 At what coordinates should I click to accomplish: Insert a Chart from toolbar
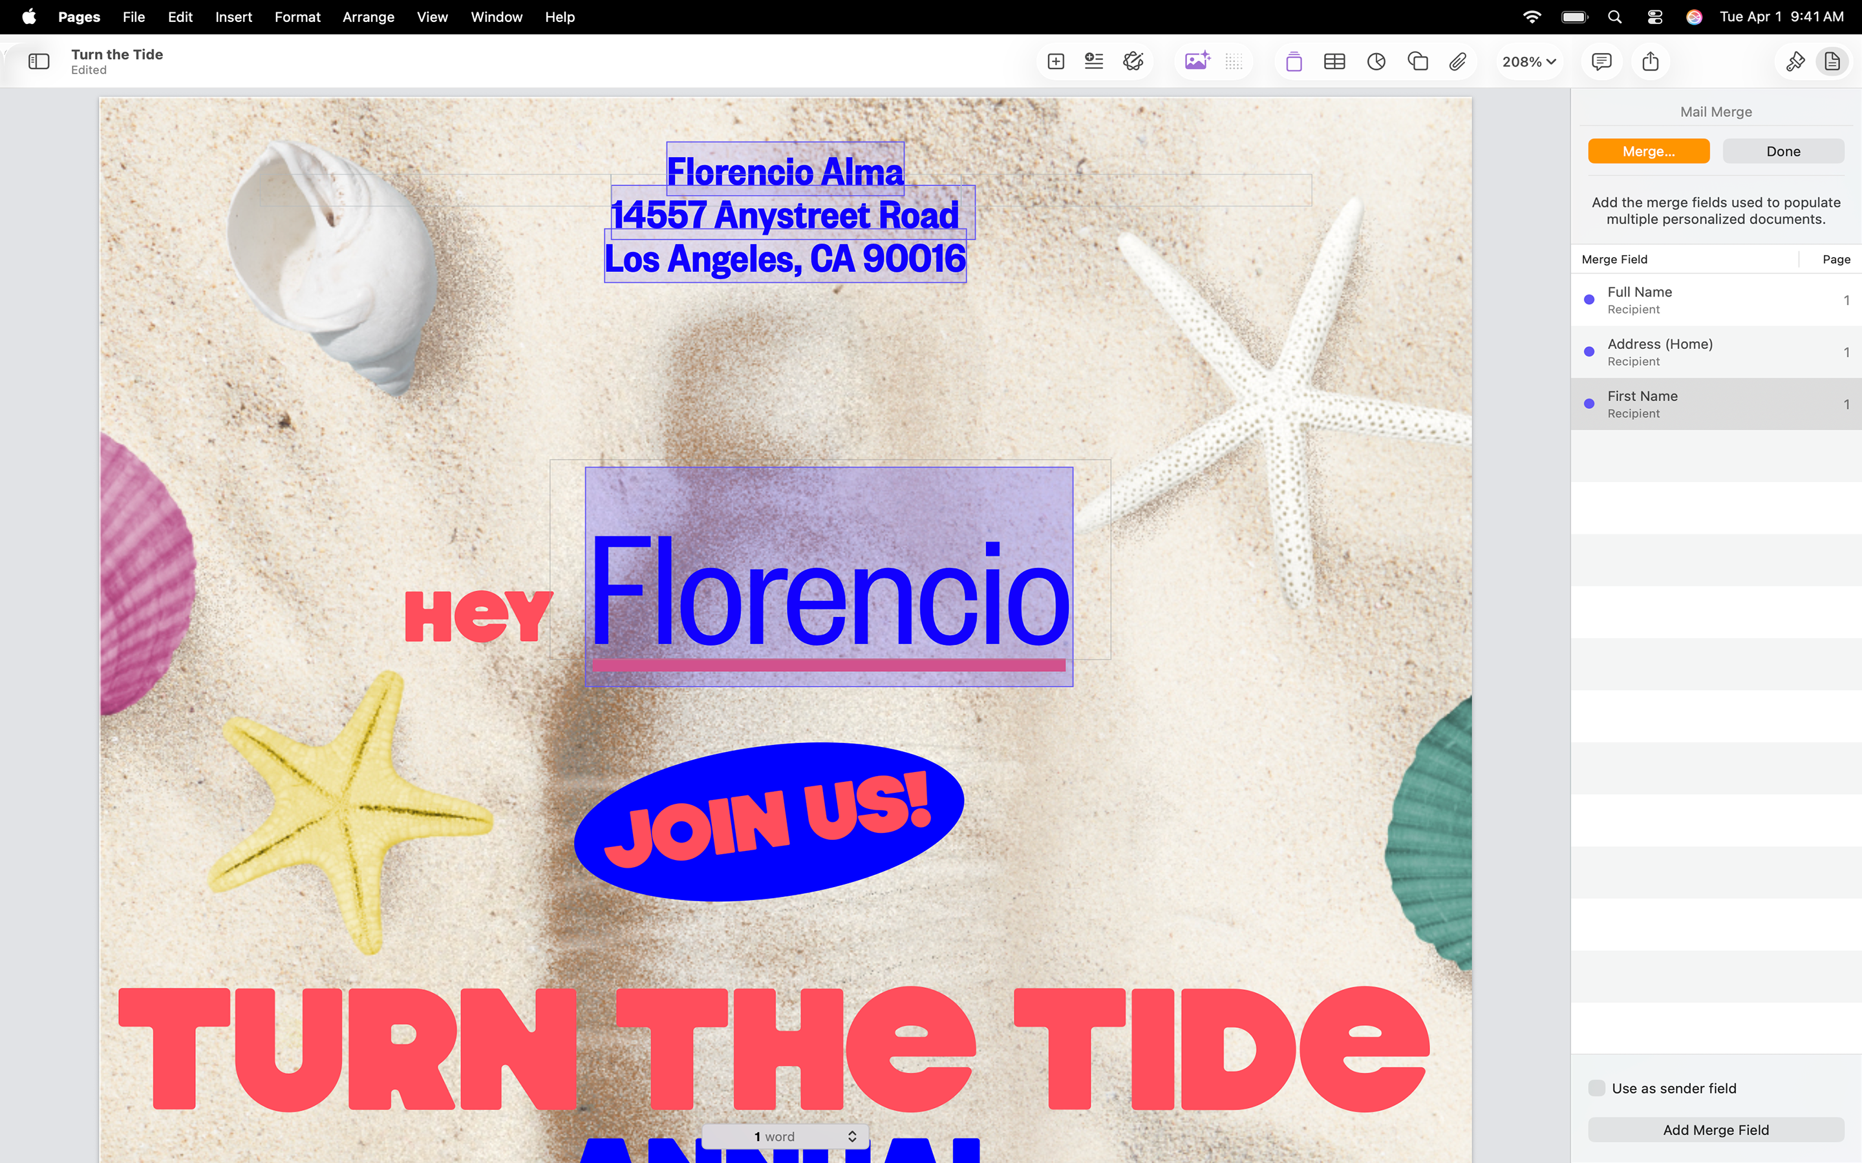[1376, 61]
